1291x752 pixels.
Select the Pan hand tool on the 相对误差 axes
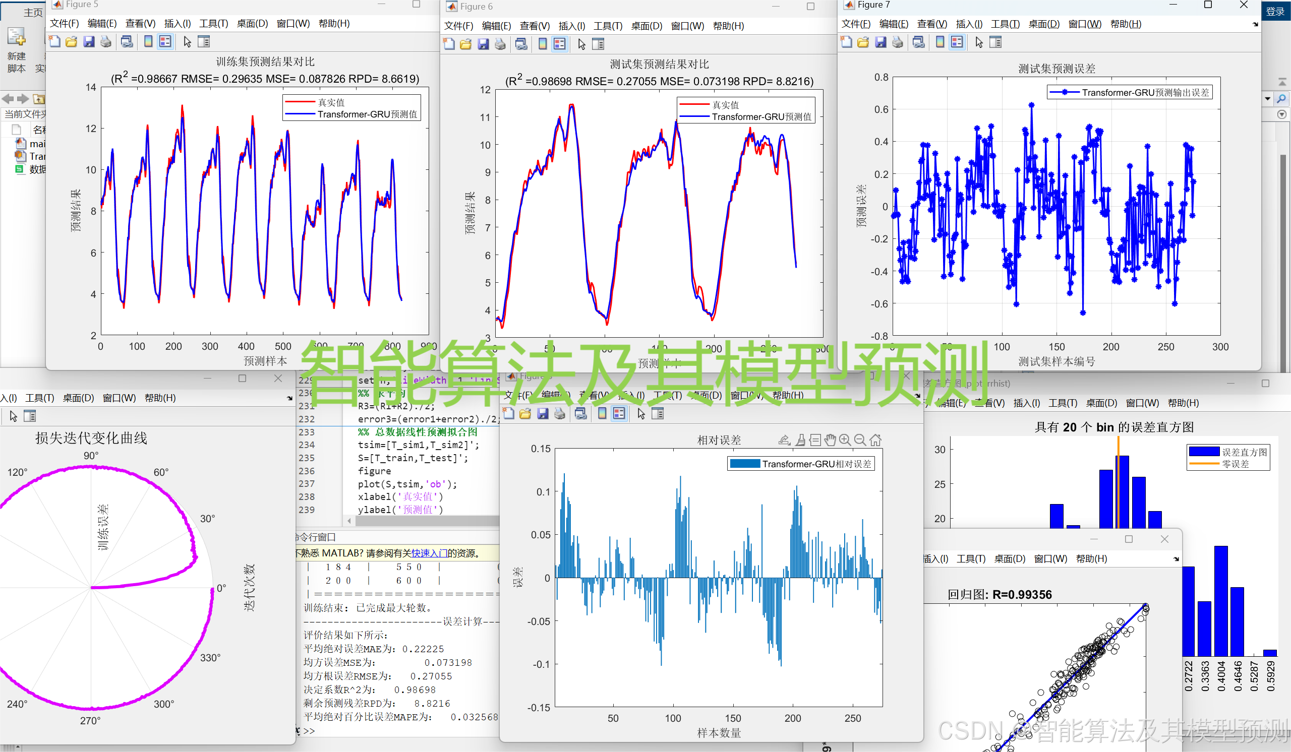[831, 440]
